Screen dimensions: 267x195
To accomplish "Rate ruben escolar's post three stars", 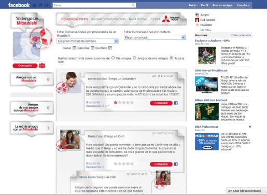I will 123,103.
